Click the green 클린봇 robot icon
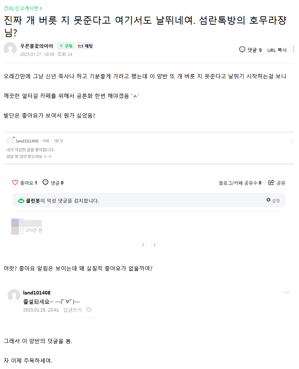 (21, 200)
